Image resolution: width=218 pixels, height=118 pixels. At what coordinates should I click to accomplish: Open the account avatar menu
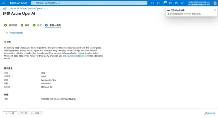(x=215, y=3)
